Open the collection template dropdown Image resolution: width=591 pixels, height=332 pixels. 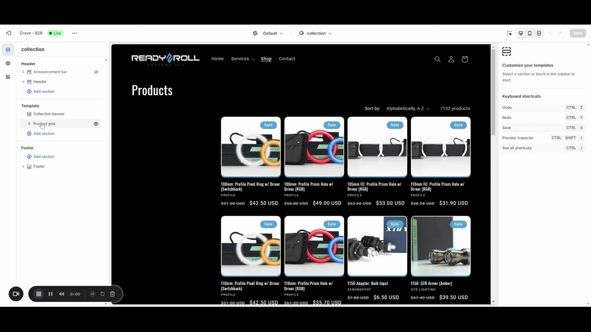pos(315,33)
